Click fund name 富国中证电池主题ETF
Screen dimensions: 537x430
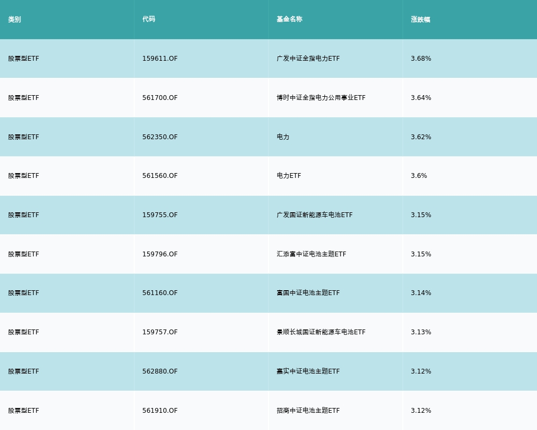308,293
